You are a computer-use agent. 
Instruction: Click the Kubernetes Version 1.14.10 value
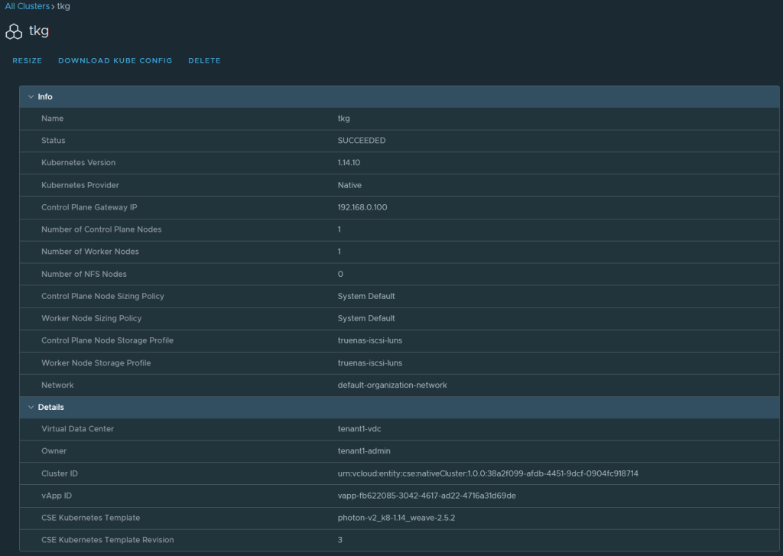pos(349,163)
